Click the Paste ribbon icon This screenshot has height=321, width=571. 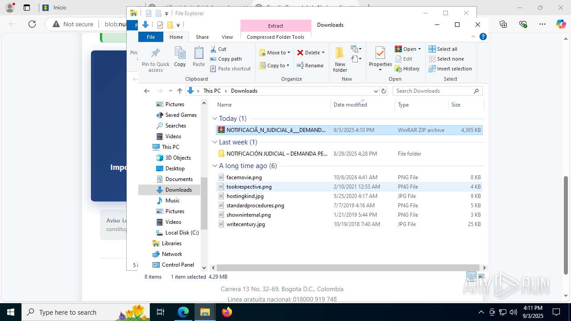click(199, 57)
